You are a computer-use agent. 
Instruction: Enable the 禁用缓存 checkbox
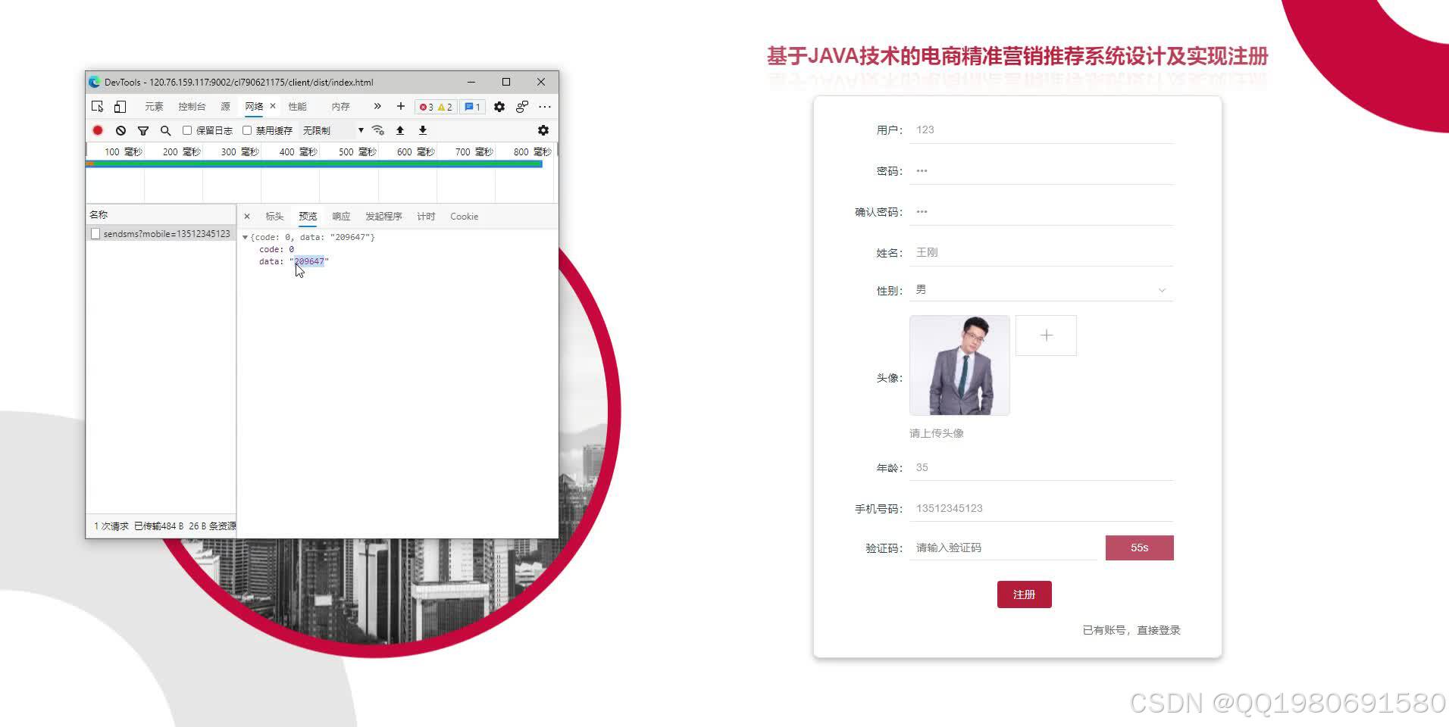coord(247,130)
